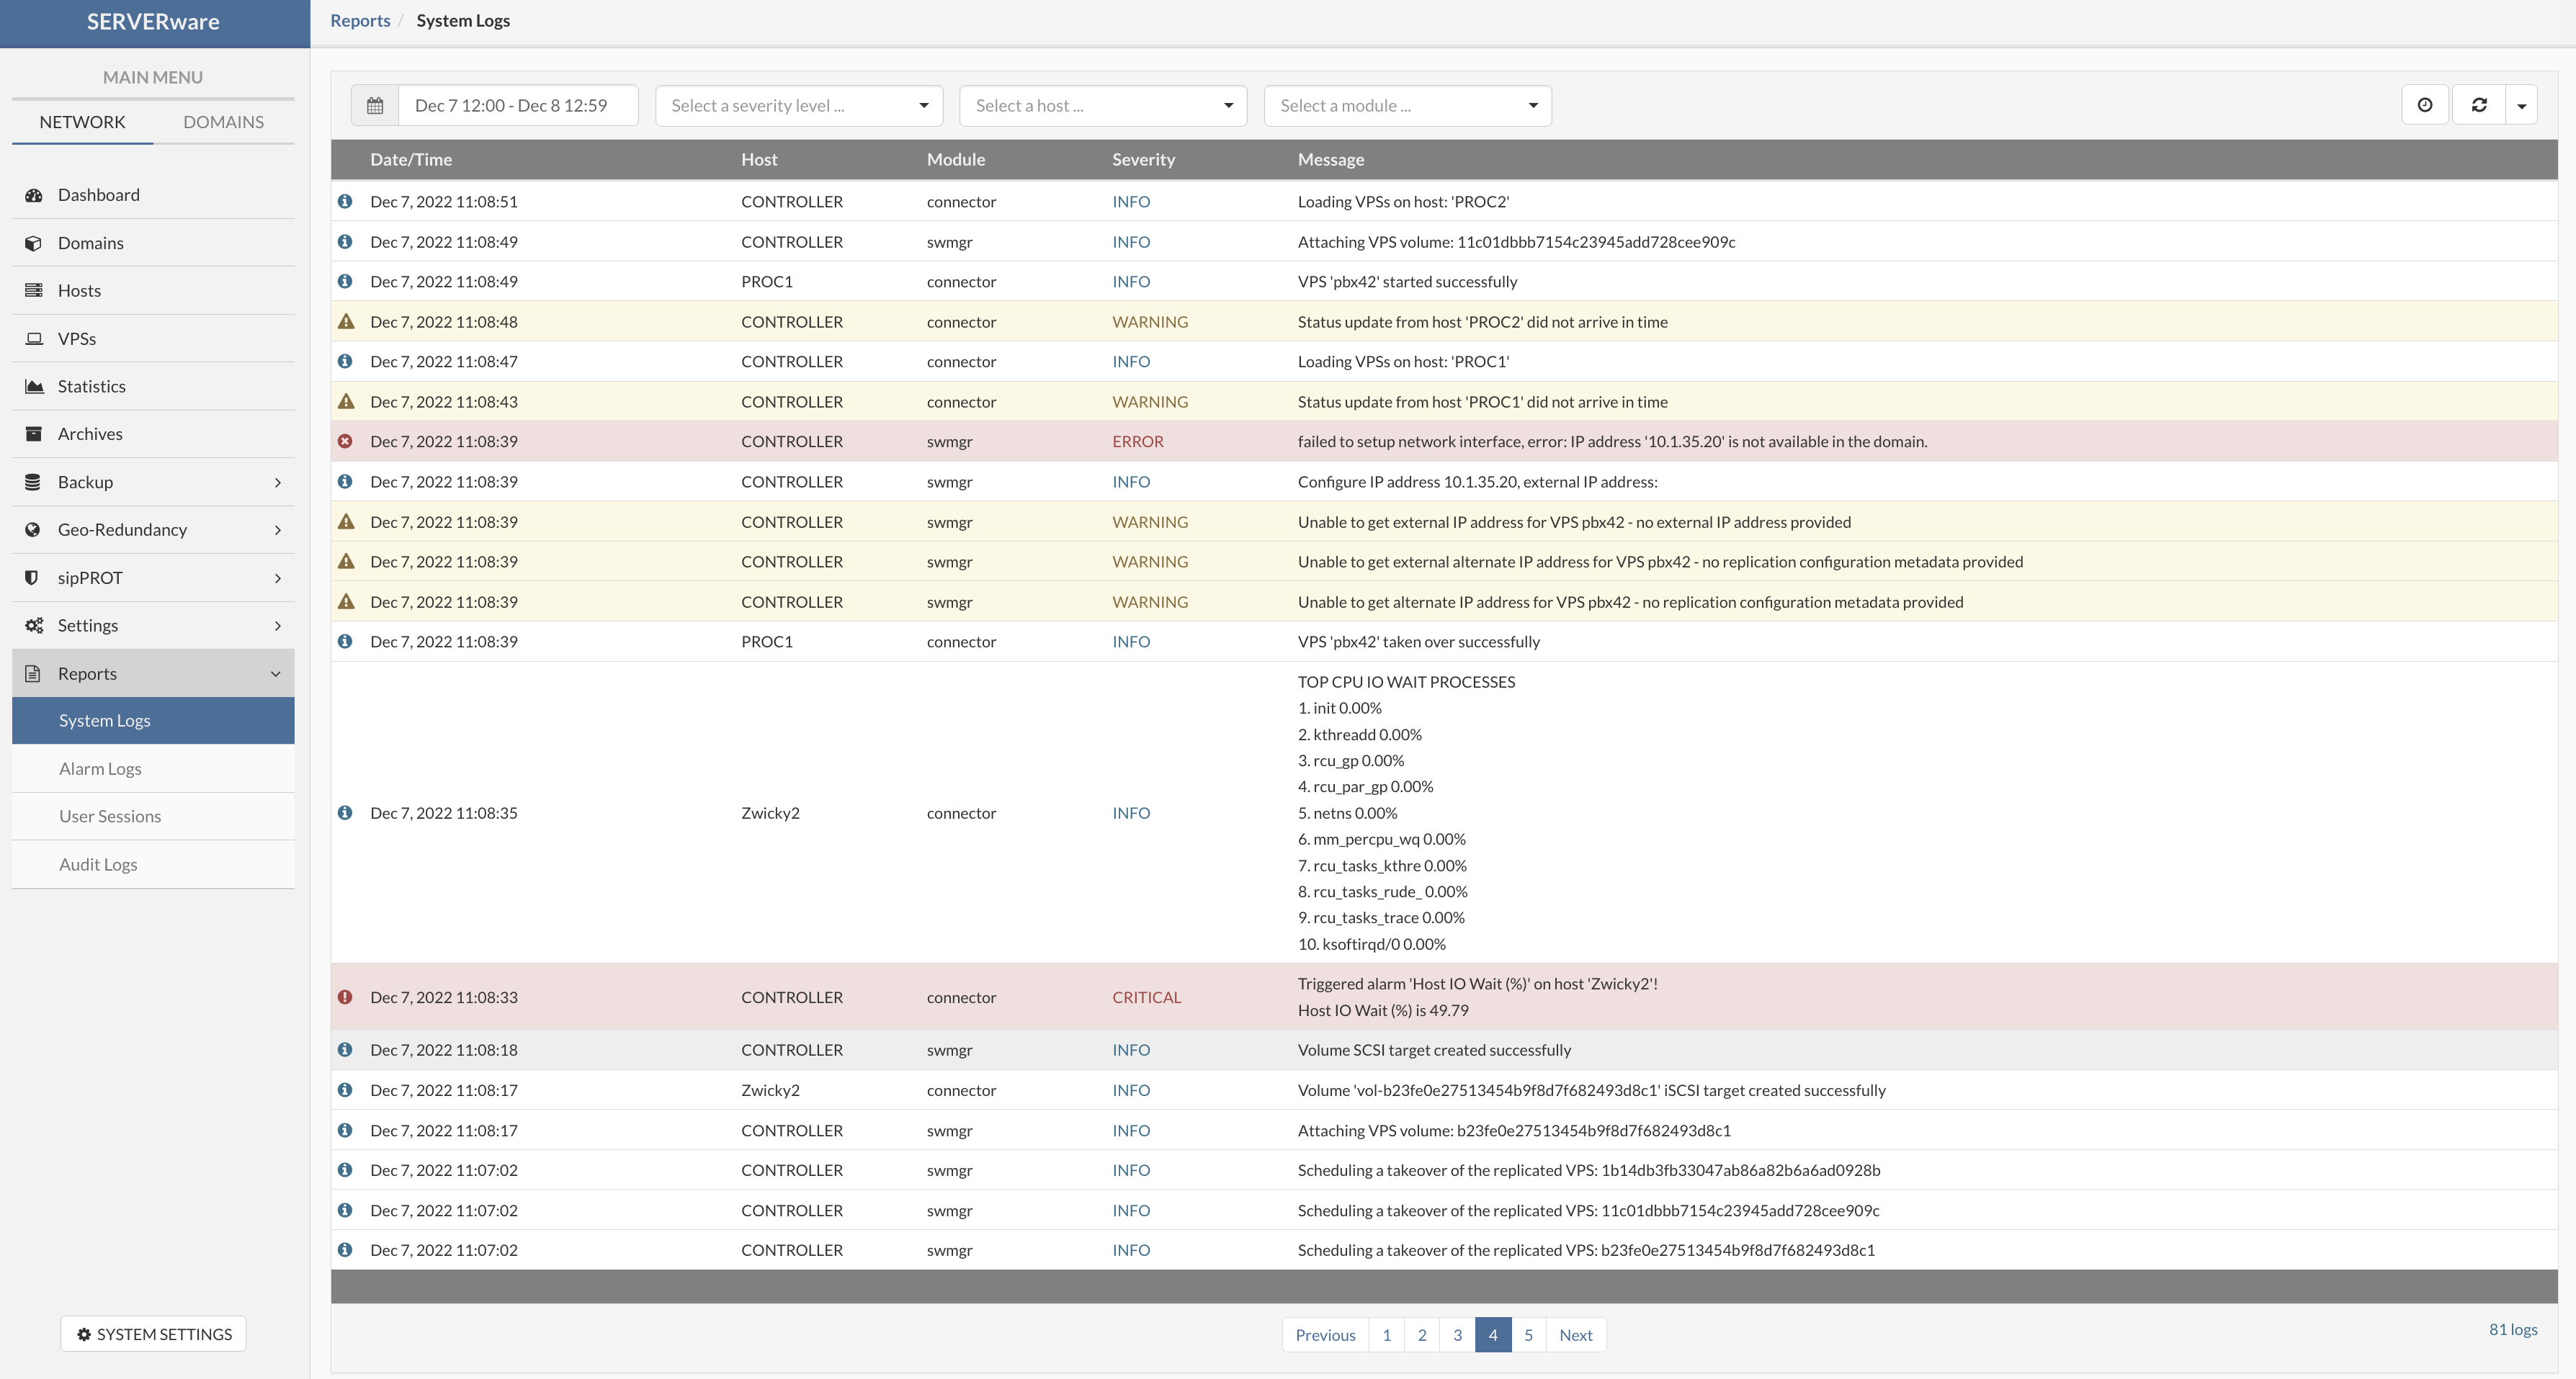Screen dimensions: 2576x1379
Task: Click the Reports document icon
Action: (33, 673)
